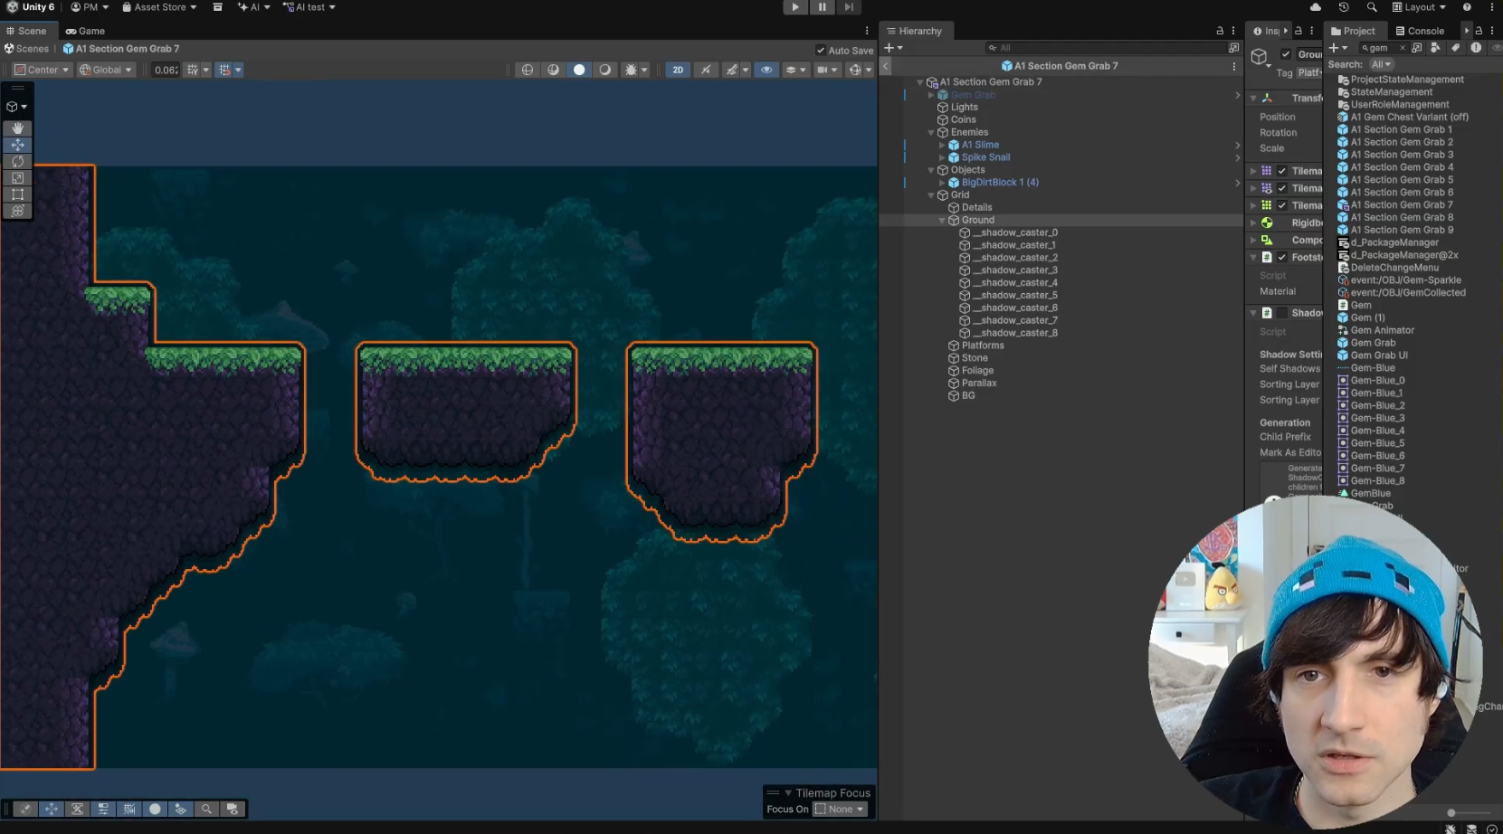Select the Rotate tool
This screenshot has height=834, width=1503.
pos(17,161)
